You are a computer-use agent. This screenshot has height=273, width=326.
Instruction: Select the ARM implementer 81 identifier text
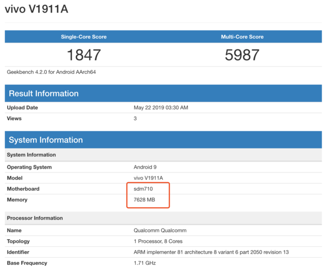click(x=211, y=252)
